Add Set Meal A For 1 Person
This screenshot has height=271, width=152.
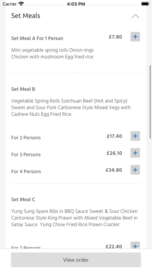click(x=135, y=37)
